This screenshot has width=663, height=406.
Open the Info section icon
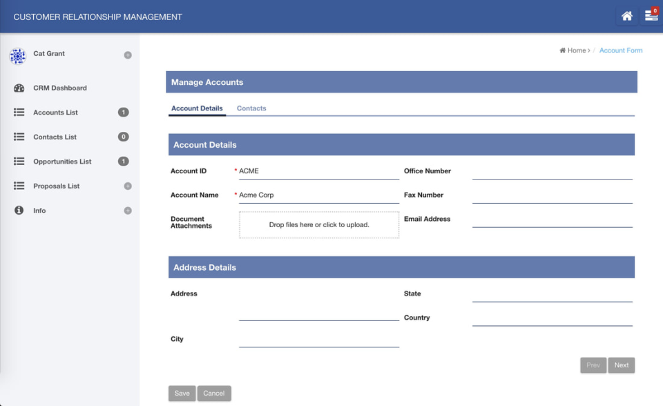tap(19, 211)
